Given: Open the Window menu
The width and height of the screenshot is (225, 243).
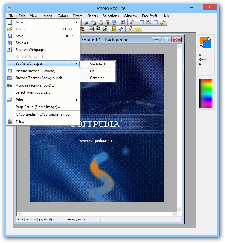Looking at the screenshot, I should pos(130,16).
